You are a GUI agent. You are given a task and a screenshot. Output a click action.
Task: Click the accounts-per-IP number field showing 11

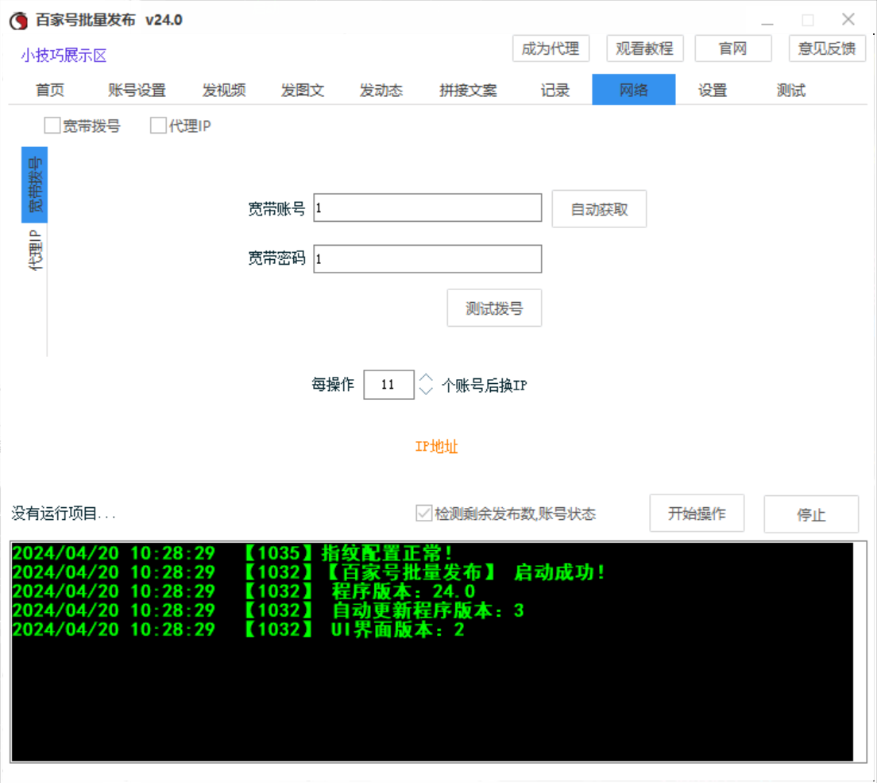tap(388, 385)
